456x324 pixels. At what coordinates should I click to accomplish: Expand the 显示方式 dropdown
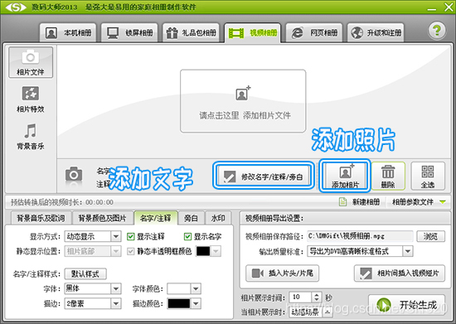pyautogui.click(x=116, y=236)
